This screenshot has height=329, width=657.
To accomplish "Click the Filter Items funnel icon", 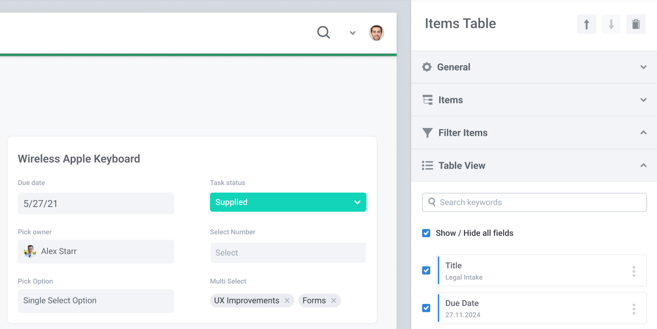I will click(427, 133).
